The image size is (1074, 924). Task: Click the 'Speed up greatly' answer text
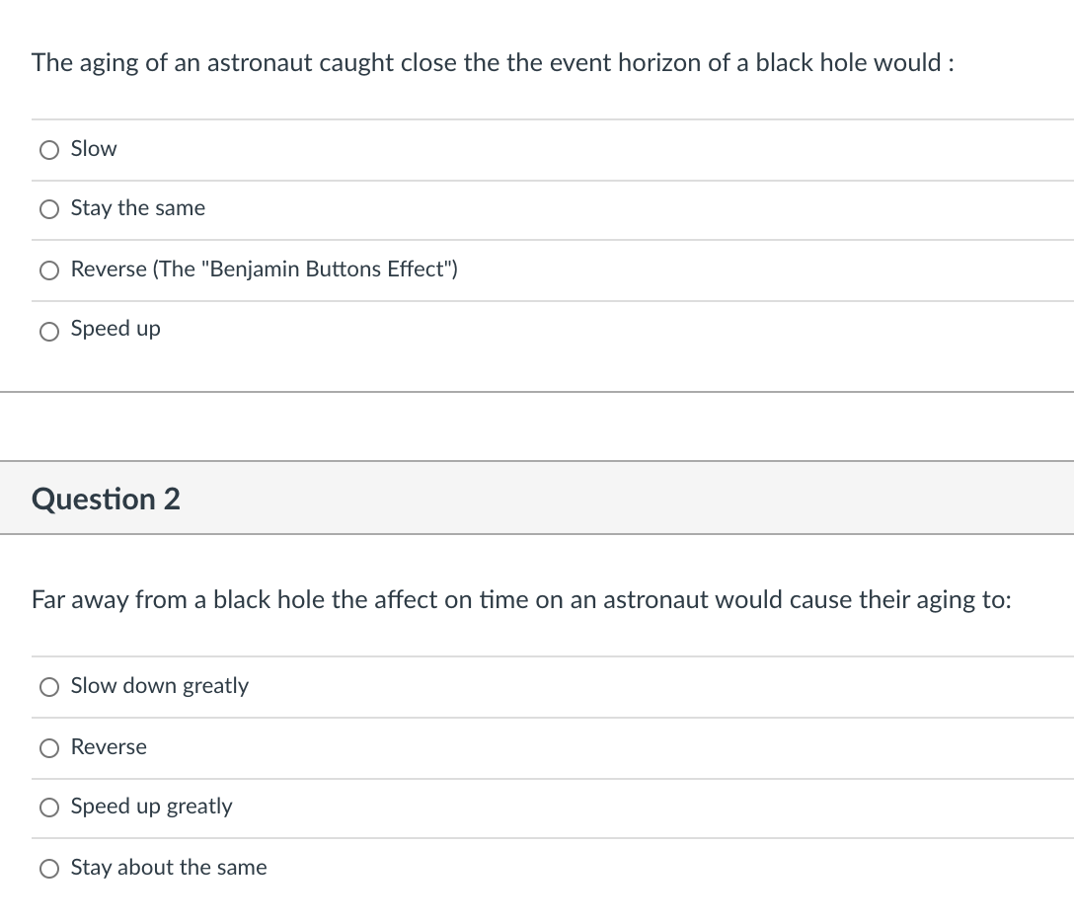tap(151, 807)
